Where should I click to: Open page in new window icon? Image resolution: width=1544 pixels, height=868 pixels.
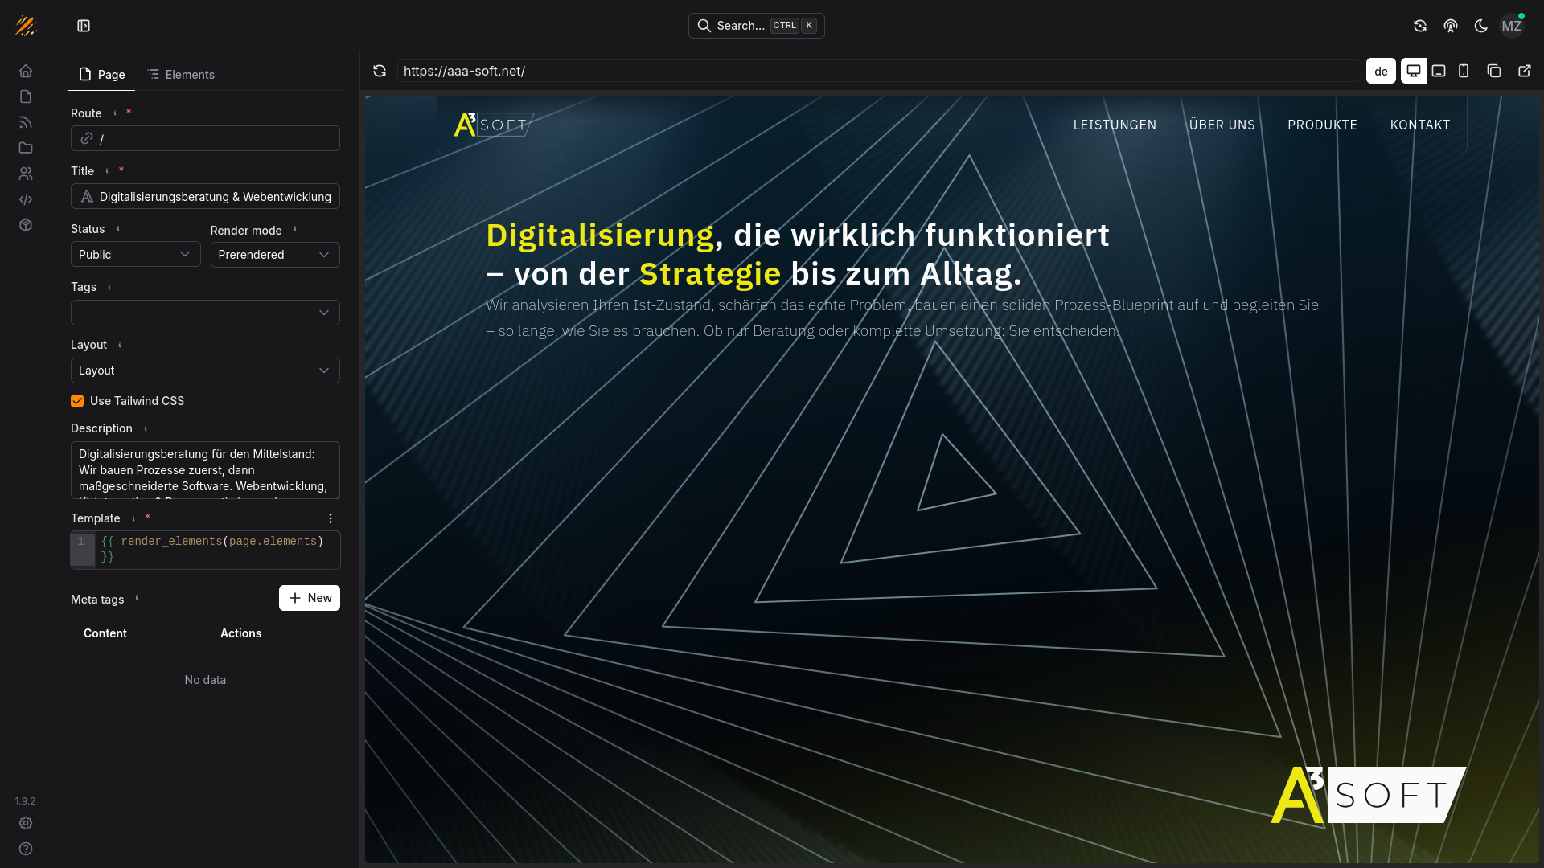(x=1524, y=71)
